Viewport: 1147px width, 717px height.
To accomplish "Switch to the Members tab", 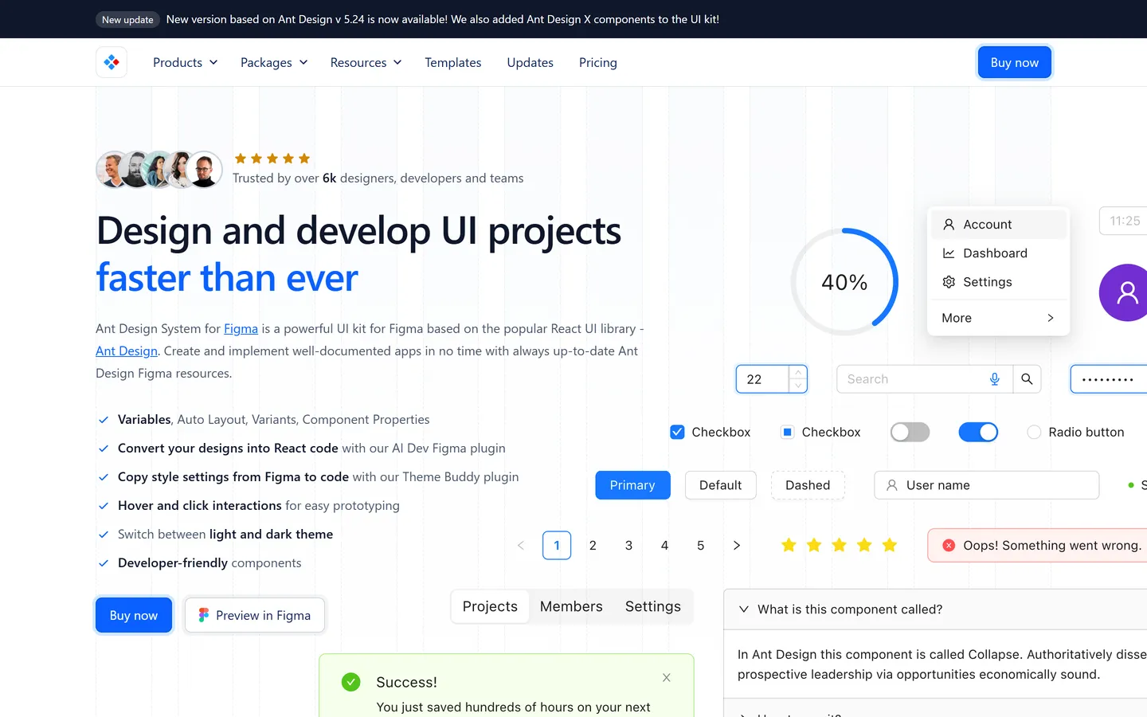I will [x=571, y=606].
